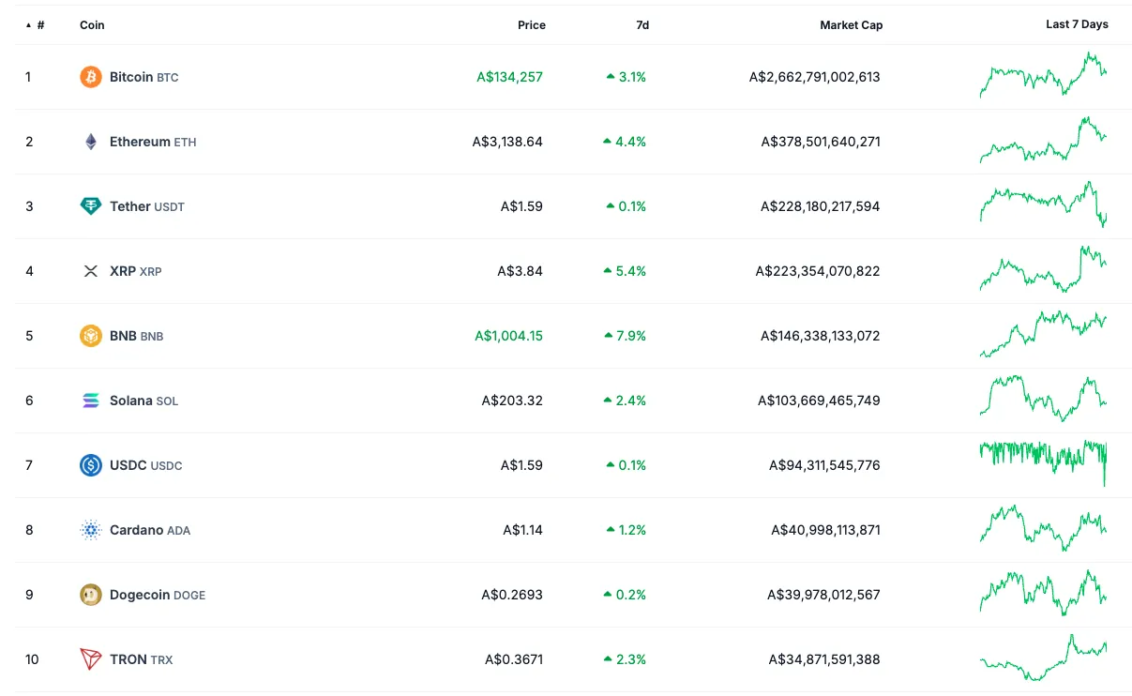Click Dogecoin market cap A$39,978,012,567
This screenshot has width=1132, height=696.
824,595
